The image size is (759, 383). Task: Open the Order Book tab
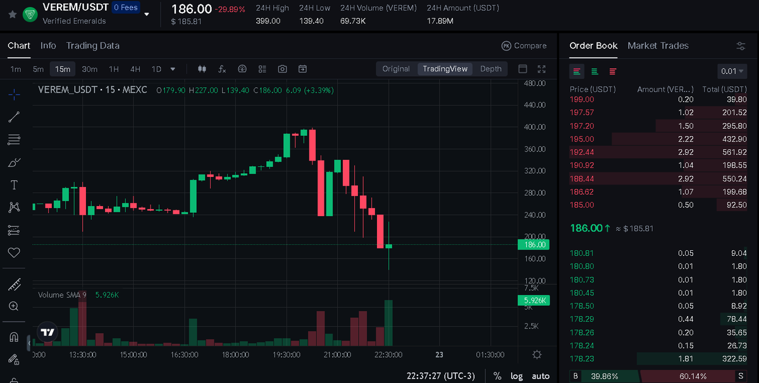pos(593,46)
